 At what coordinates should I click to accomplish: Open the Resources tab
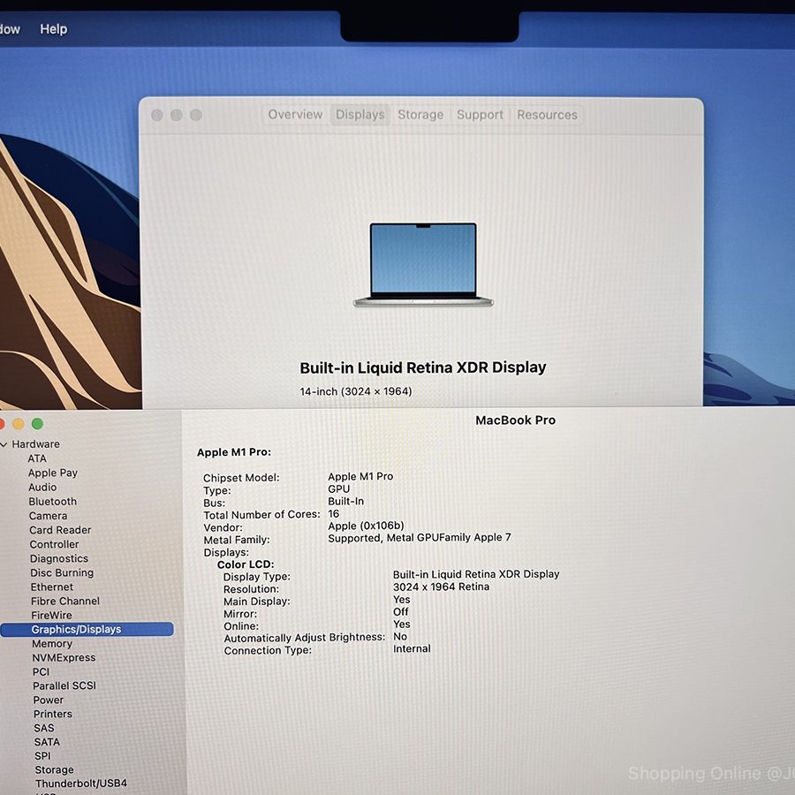(547, 115)
